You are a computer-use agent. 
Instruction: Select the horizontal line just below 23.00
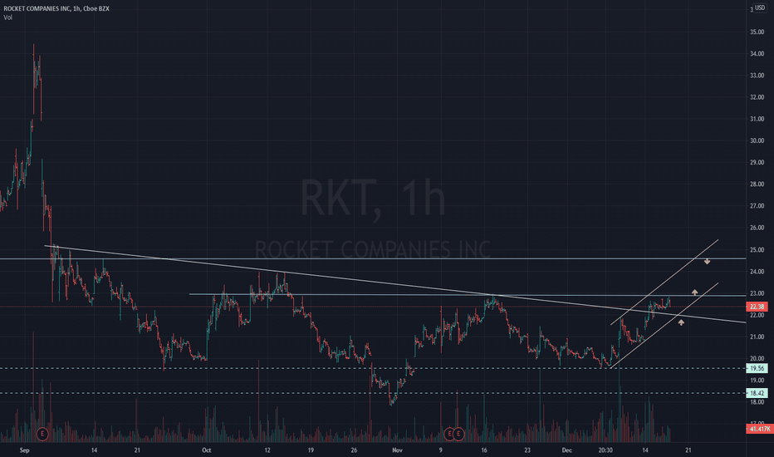click(468, 295)
